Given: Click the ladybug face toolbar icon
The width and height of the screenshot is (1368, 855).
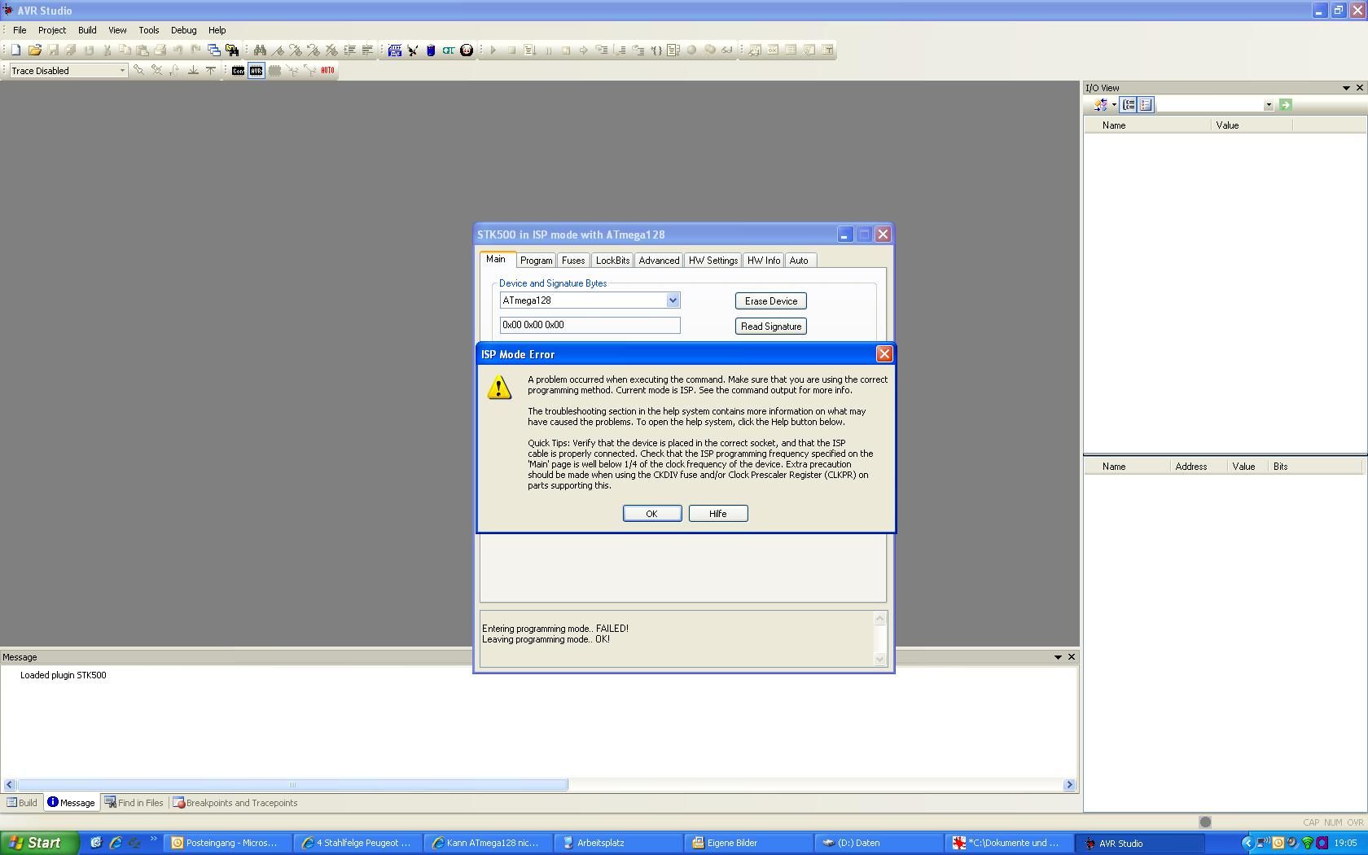Looking at the screenshot, I should click(x=467, y=50).
